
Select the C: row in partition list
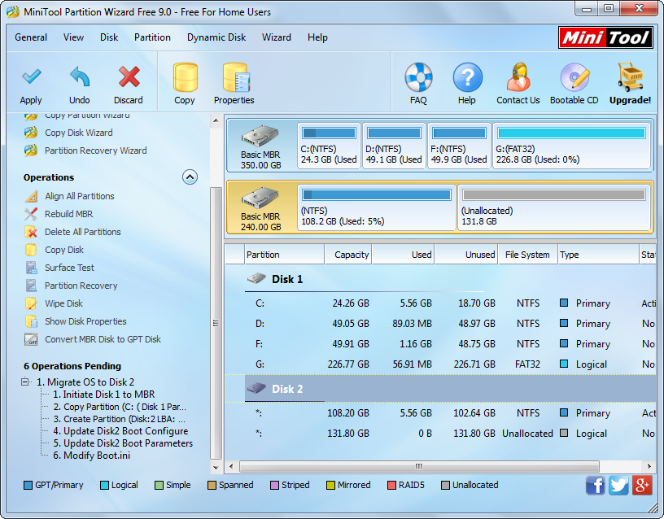coord(440,303)
